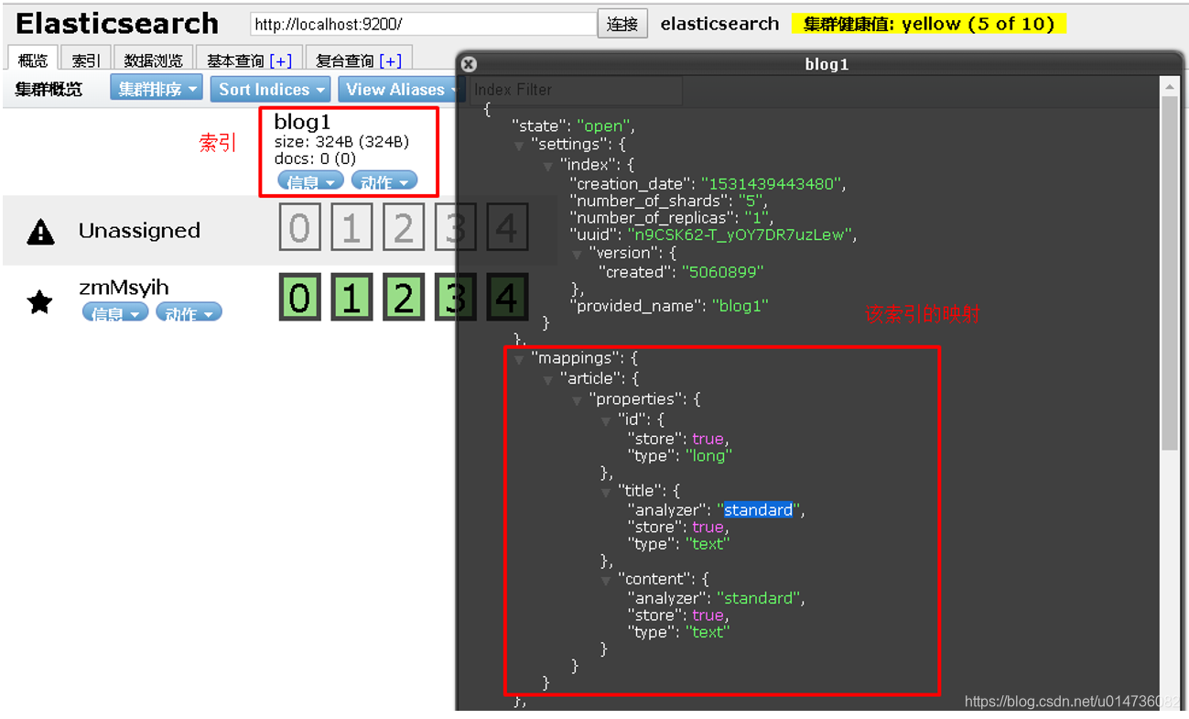Viewport: 1189px width, 719px height.
Task: Click the Unassigned row label
Action: (139, 231)
